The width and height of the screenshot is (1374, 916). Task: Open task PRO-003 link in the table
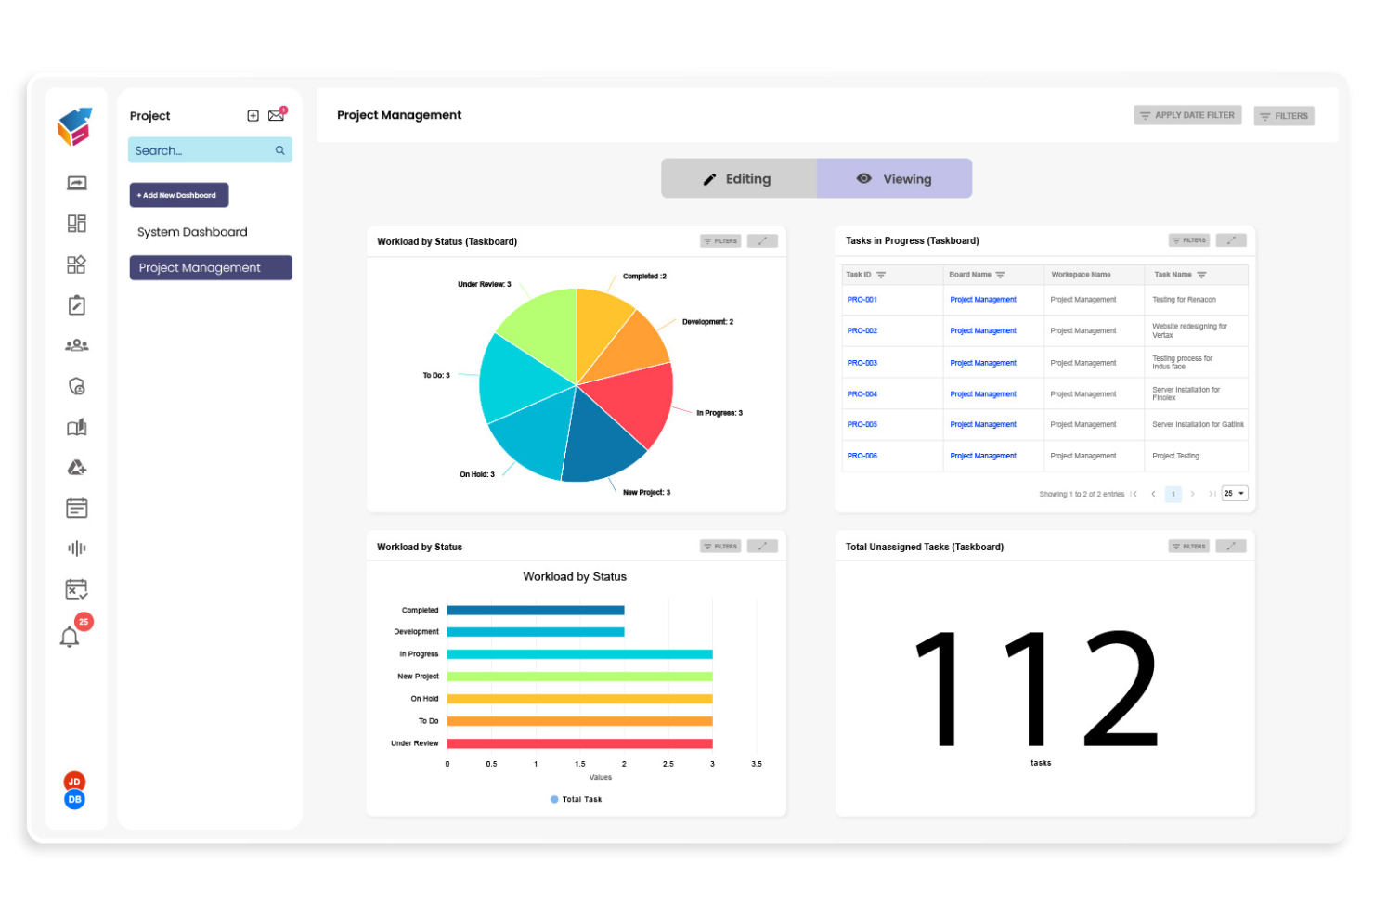[862, 362]
